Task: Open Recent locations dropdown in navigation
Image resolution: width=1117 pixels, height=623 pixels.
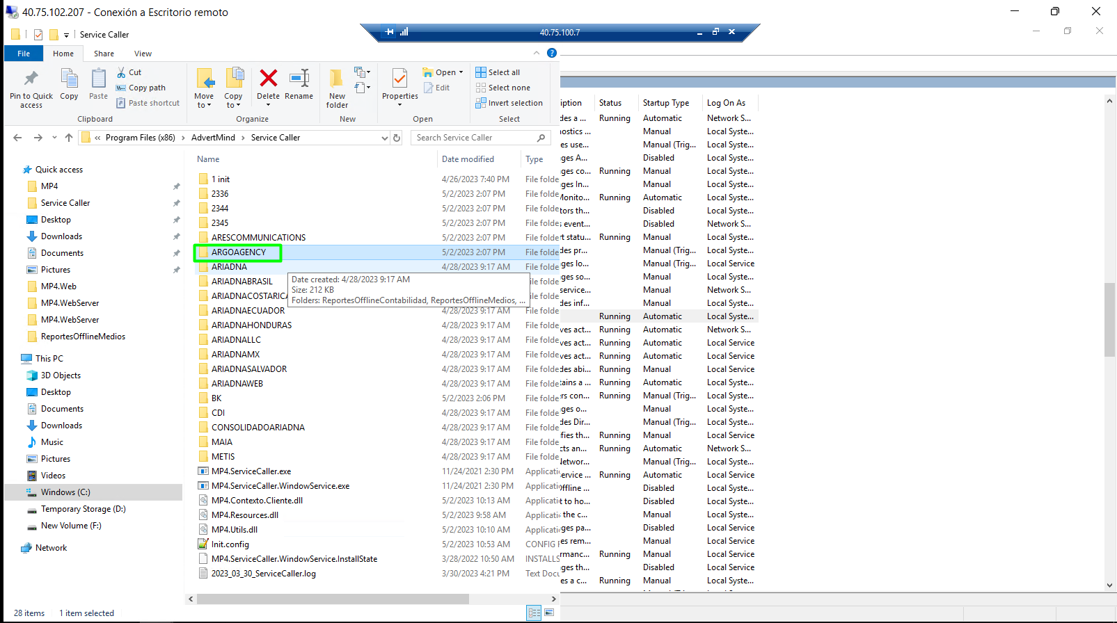Action: click(x=54, y=138)
